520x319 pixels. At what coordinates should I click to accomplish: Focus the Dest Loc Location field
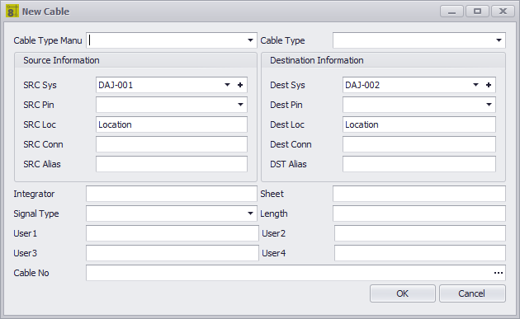[419, 124]
